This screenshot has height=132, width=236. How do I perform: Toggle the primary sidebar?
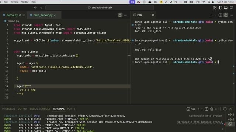point(220,8)
